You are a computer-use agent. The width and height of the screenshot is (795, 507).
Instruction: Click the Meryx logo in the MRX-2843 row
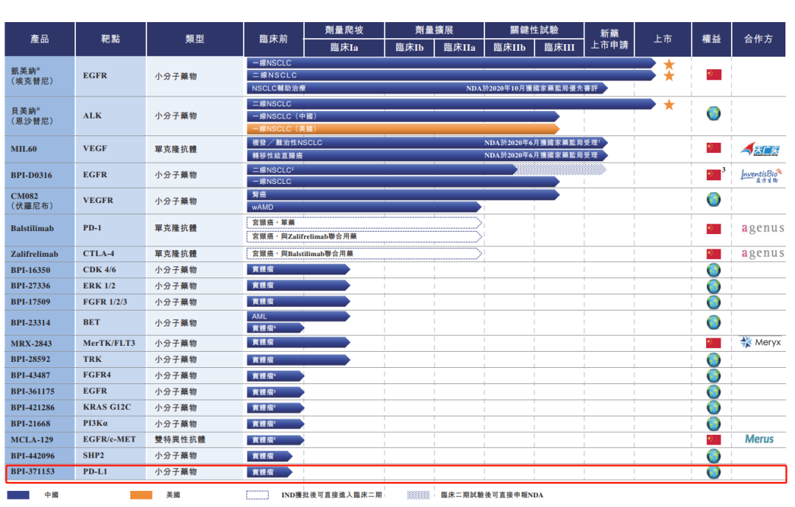tap(760, 342)
